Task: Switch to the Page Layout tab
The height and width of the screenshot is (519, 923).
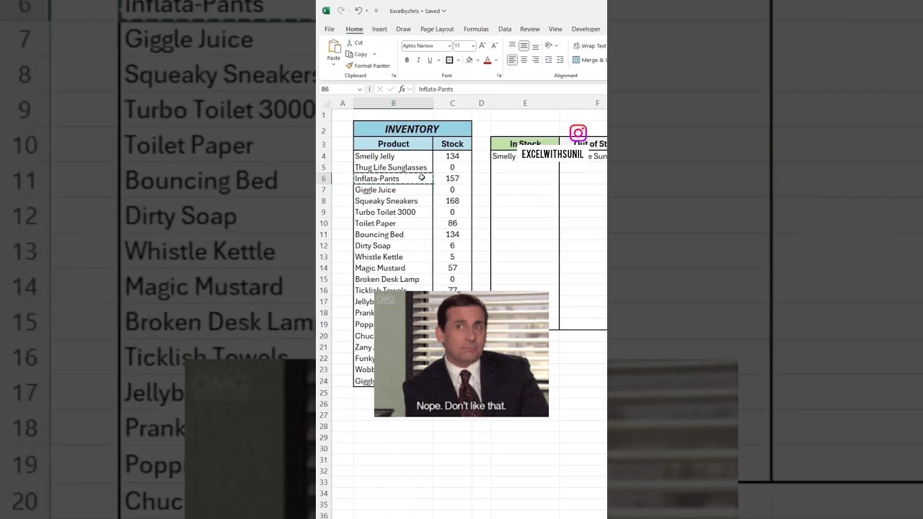Action: (437, 29)
